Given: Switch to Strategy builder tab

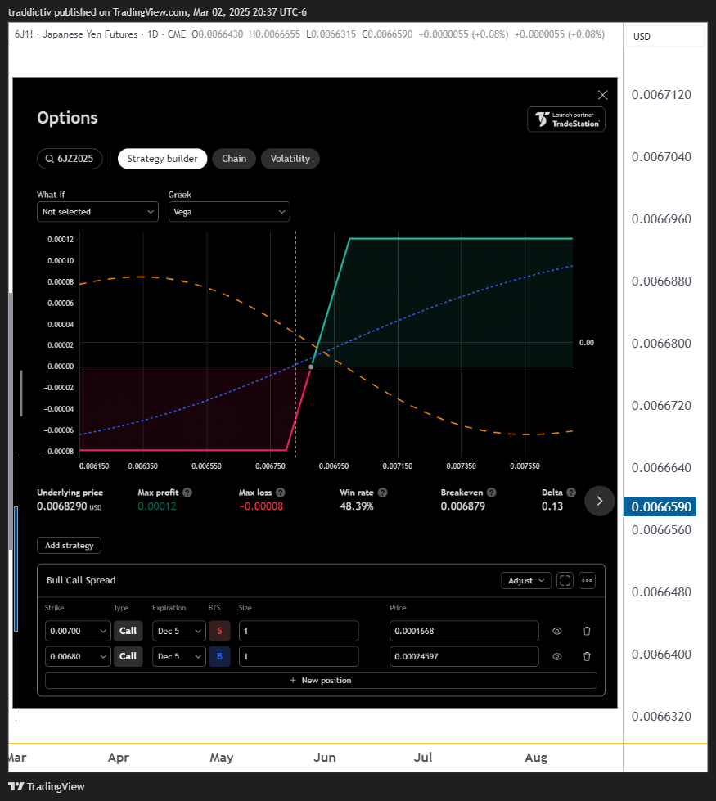Looking at the screenshot, I should pyautogui.click(x=163, y=159).
